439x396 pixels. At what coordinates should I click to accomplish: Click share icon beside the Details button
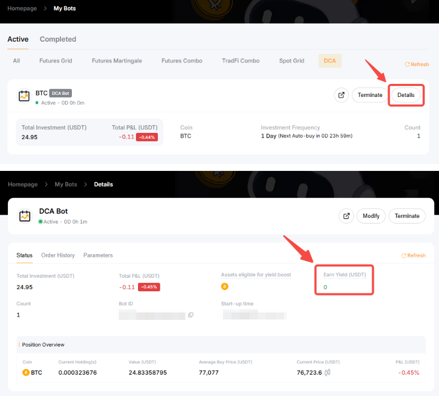[341, 95]
